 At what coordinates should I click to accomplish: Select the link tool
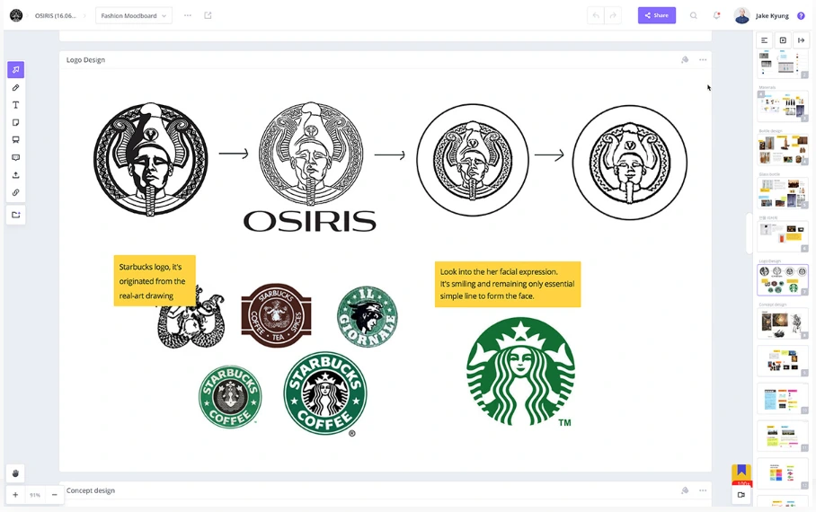coord(15,192)
